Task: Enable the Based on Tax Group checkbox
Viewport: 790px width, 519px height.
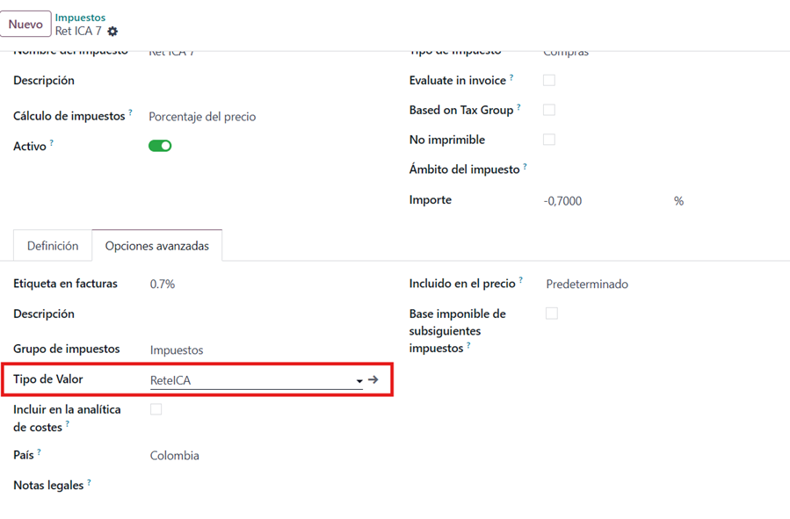Action: tap(549, 110)
